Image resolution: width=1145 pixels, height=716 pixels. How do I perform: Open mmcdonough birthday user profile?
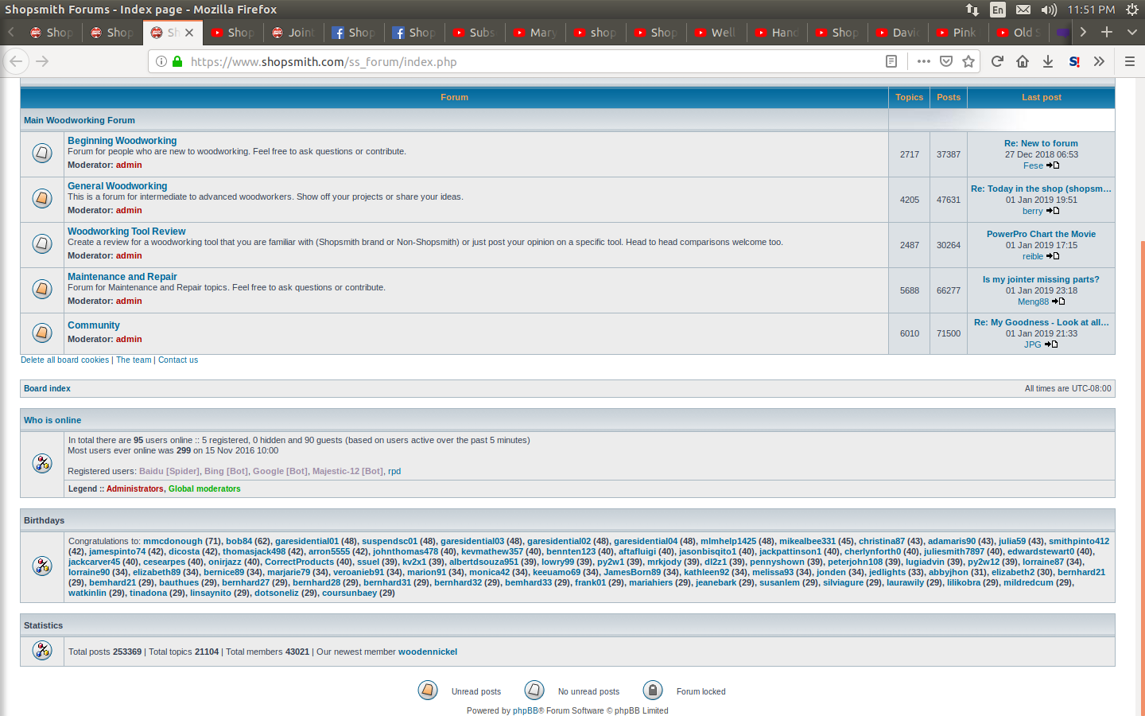tap(173, 541)
